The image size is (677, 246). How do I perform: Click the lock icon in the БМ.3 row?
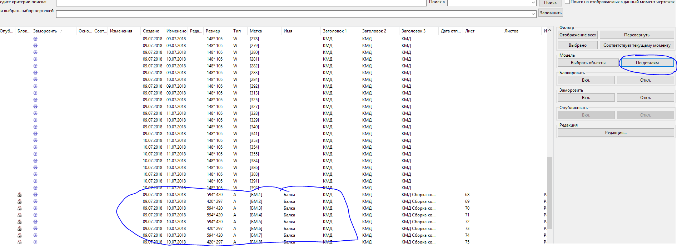[20, 208]
